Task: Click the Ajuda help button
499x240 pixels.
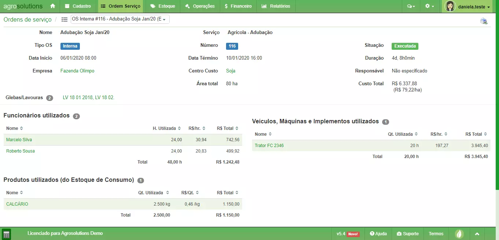Action: (378, 234)
